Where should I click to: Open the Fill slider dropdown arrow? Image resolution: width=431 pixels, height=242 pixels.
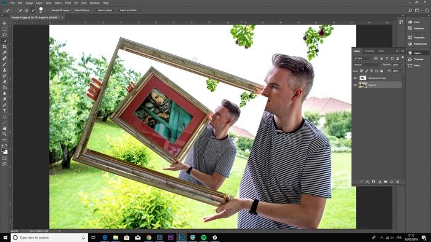point(401,71)
